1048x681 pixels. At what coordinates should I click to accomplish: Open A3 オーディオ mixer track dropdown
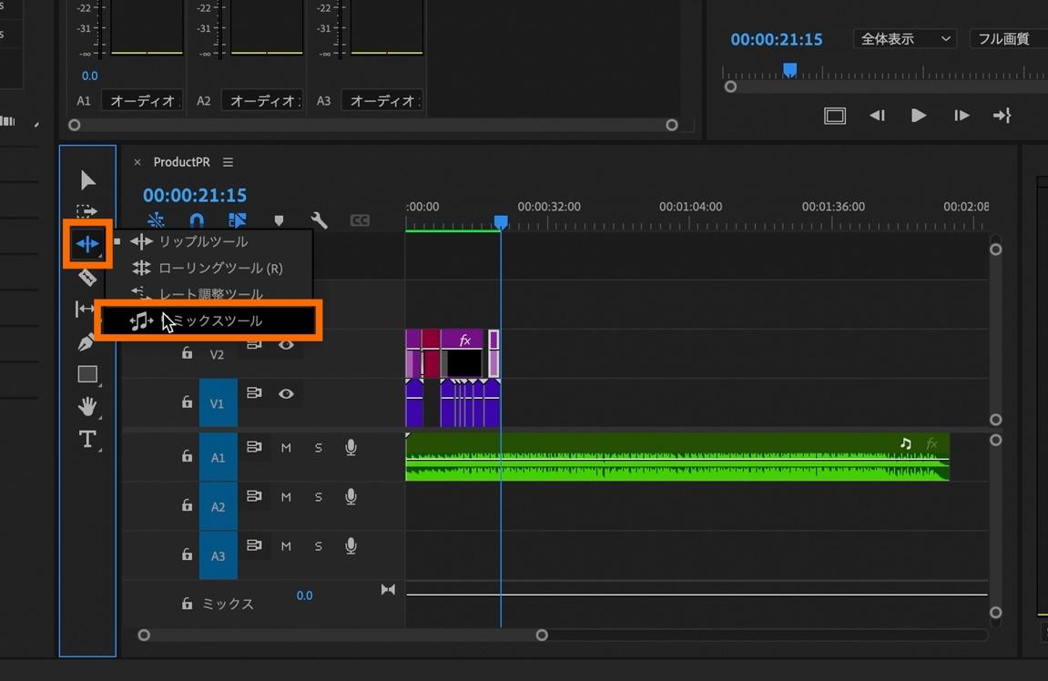pyautogui.click(x=382, y=101)
